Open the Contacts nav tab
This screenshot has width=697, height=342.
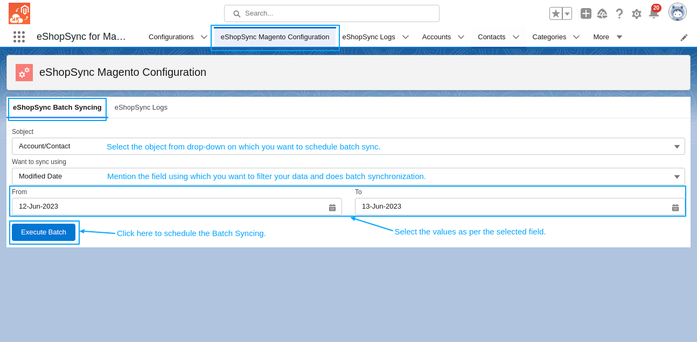492,37
